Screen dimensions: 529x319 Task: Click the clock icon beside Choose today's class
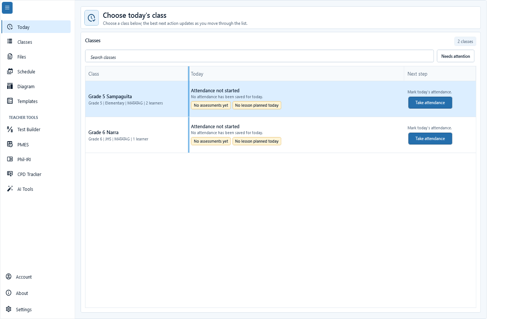coord(92,18)
